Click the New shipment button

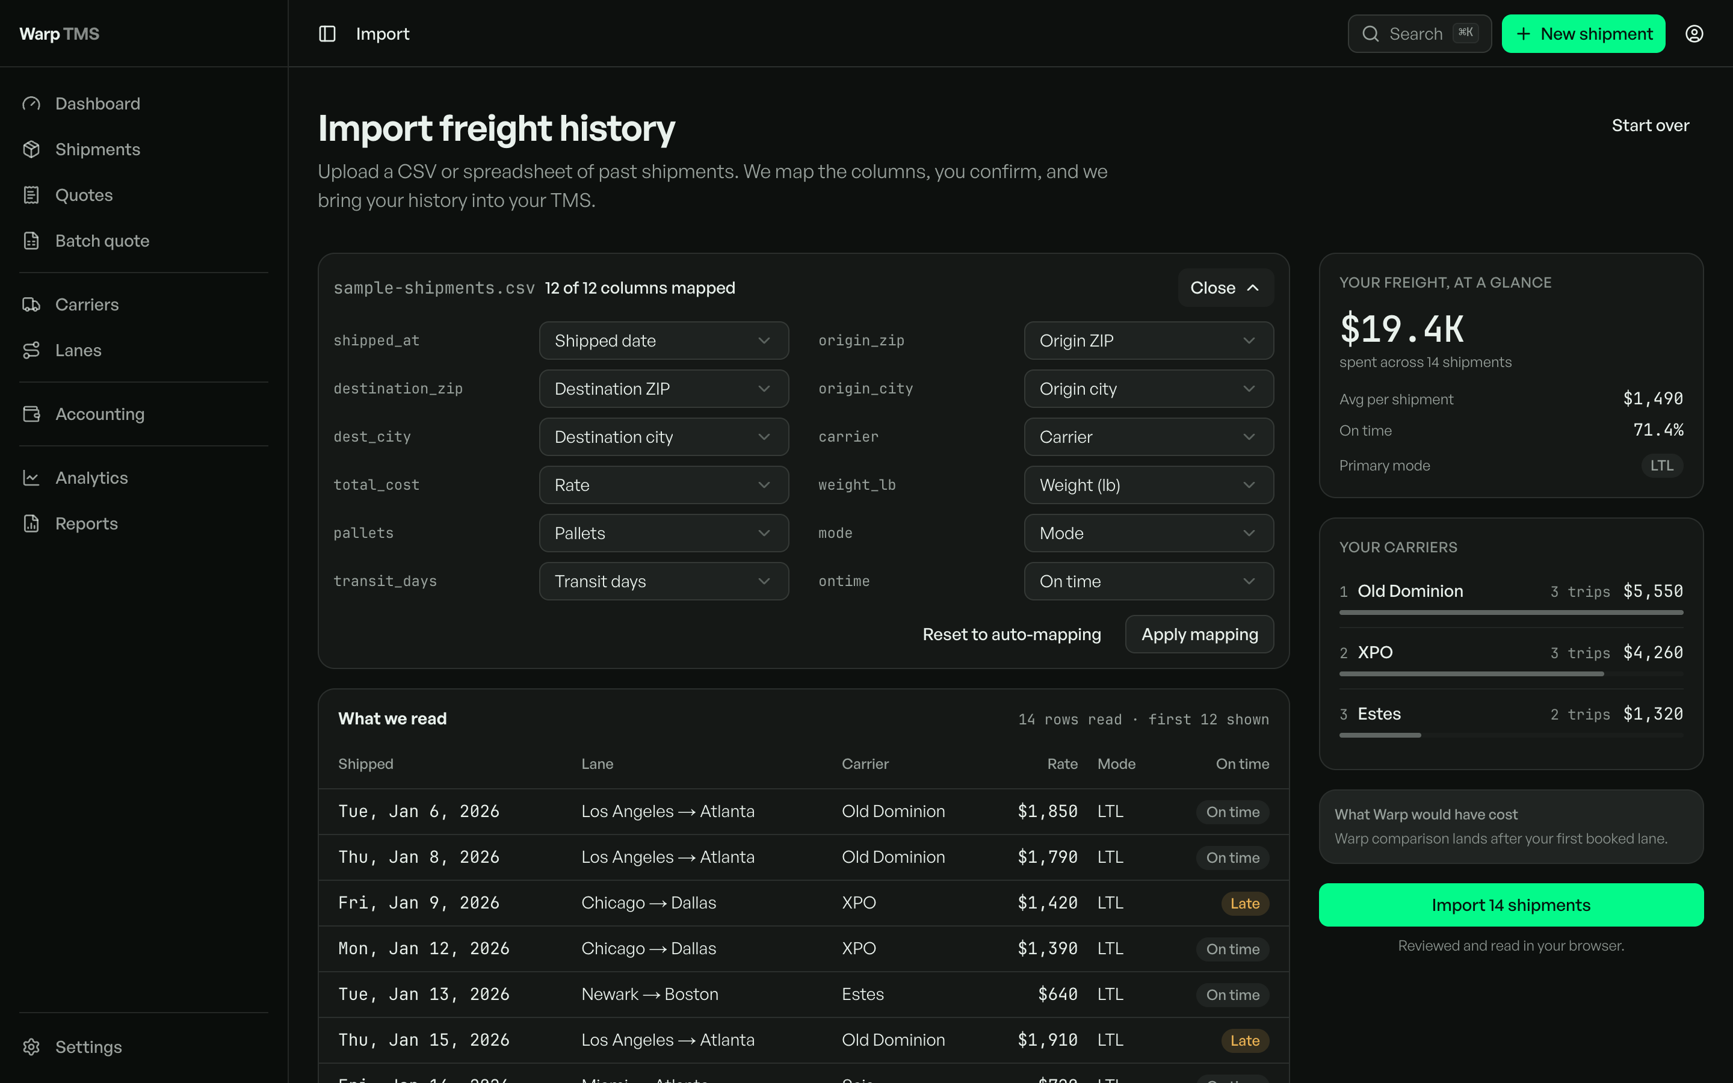[x=1583, y=34]
